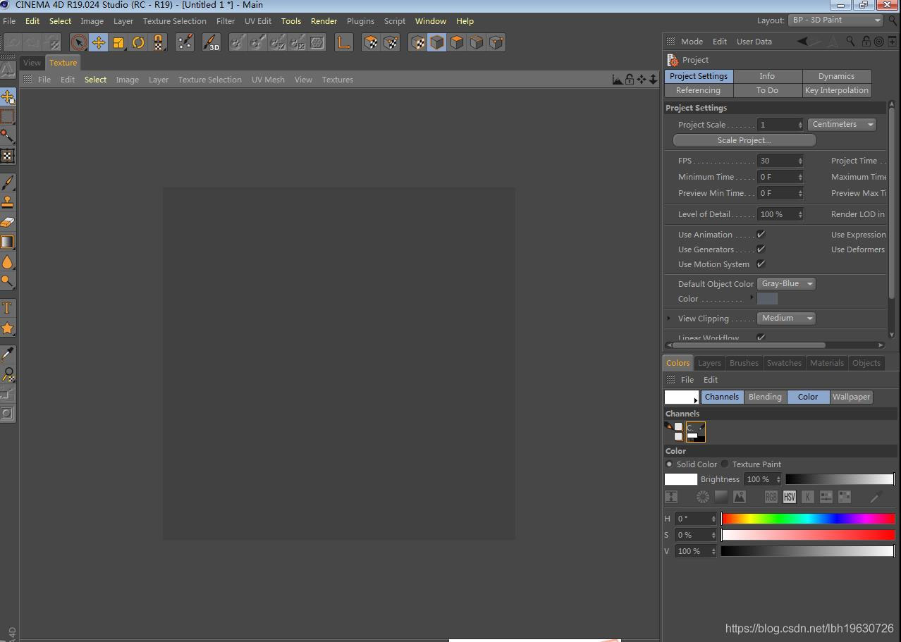
Task: Open the Render menu
Action: coord(324,21)
